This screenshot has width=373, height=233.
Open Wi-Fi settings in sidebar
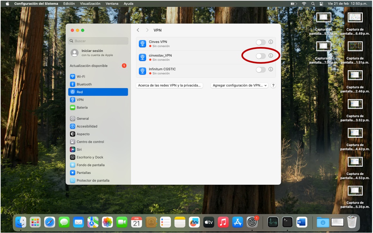coord(81,77)
